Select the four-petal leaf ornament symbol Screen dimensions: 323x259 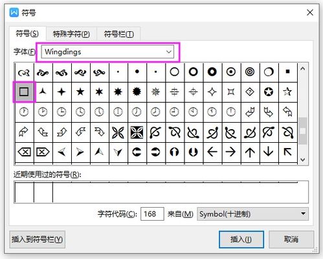pos(118,132)
